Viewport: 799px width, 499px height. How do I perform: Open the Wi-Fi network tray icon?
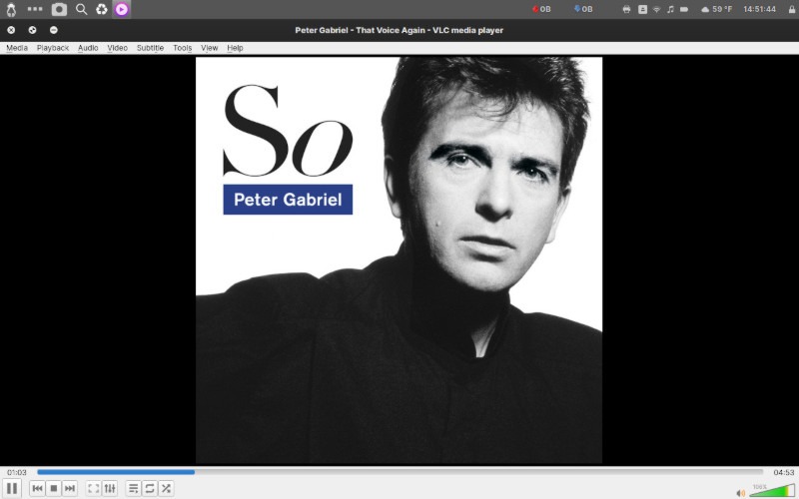[x=657, y=9]
